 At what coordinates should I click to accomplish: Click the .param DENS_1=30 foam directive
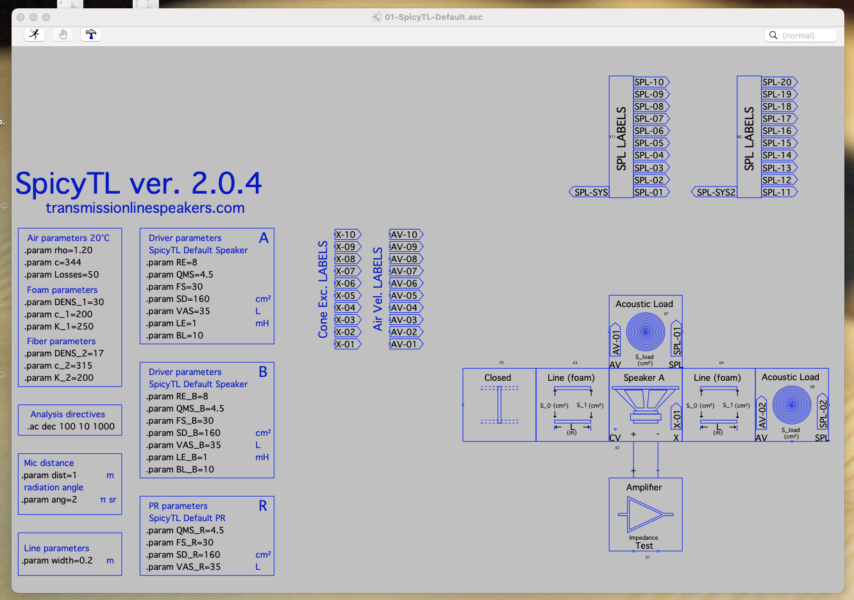point(64,302)
